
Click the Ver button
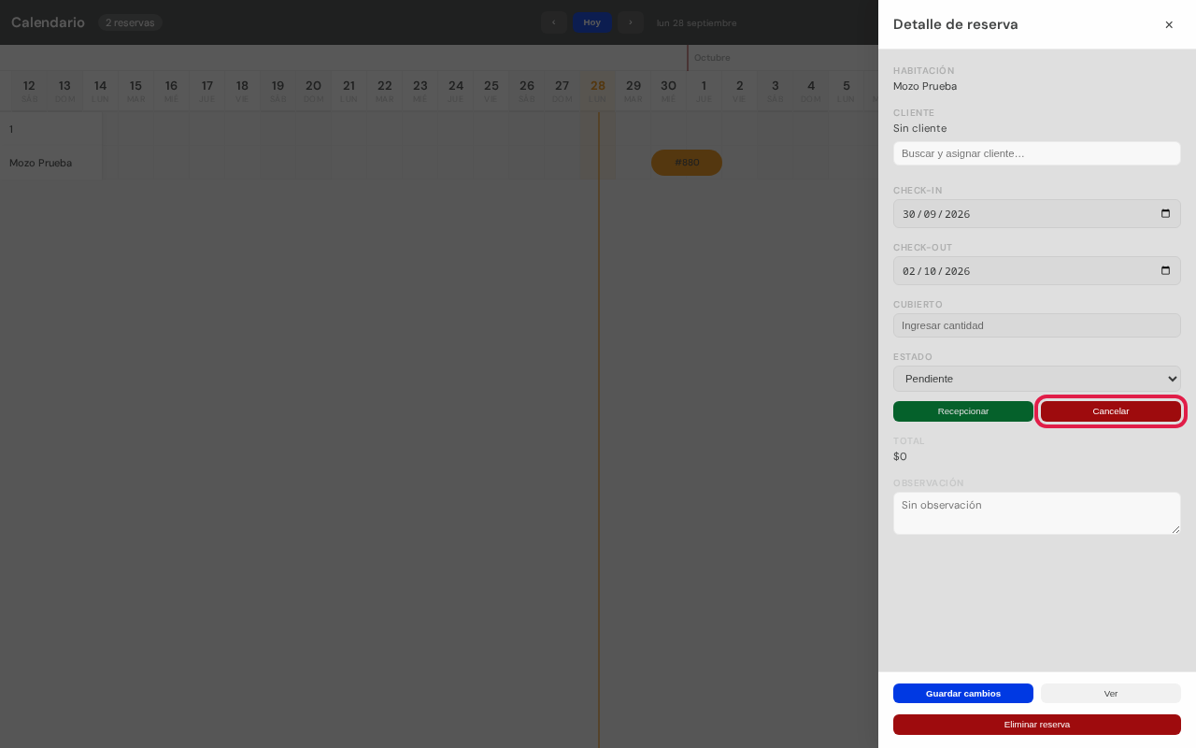(x=1111, y=693)
